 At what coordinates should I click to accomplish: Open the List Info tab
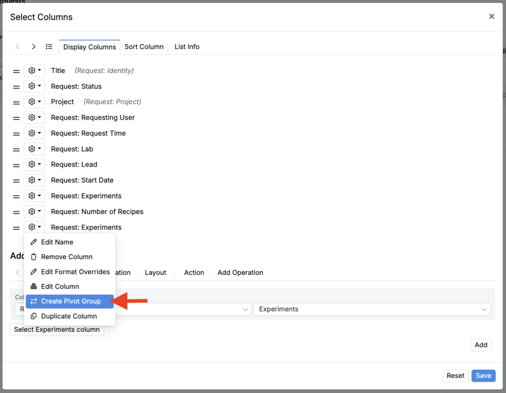pos(187,46)
